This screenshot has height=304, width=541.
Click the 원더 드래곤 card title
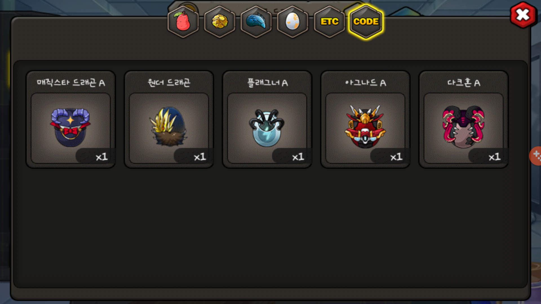point(169,83)
